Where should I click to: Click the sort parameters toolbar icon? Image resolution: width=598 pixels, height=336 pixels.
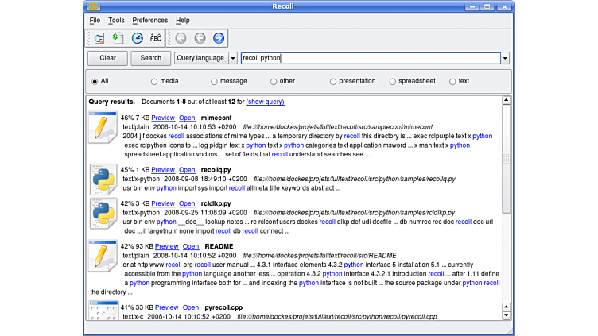[118, 38]
